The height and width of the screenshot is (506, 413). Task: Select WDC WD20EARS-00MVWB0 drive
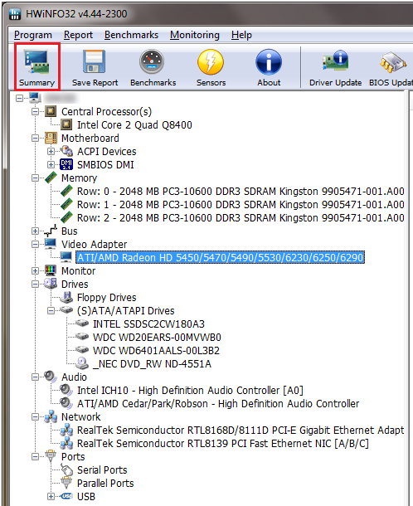(157, 338)
